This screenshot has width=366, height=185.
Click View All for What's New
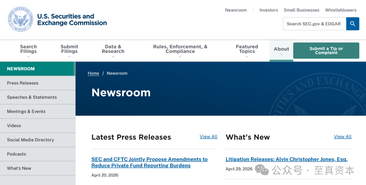coord(343,137)
